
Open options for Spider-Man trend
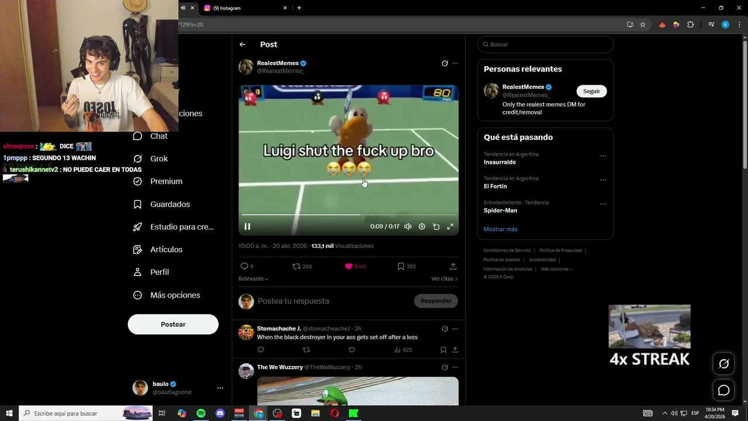pyautogui.click(x=603, y=204)
